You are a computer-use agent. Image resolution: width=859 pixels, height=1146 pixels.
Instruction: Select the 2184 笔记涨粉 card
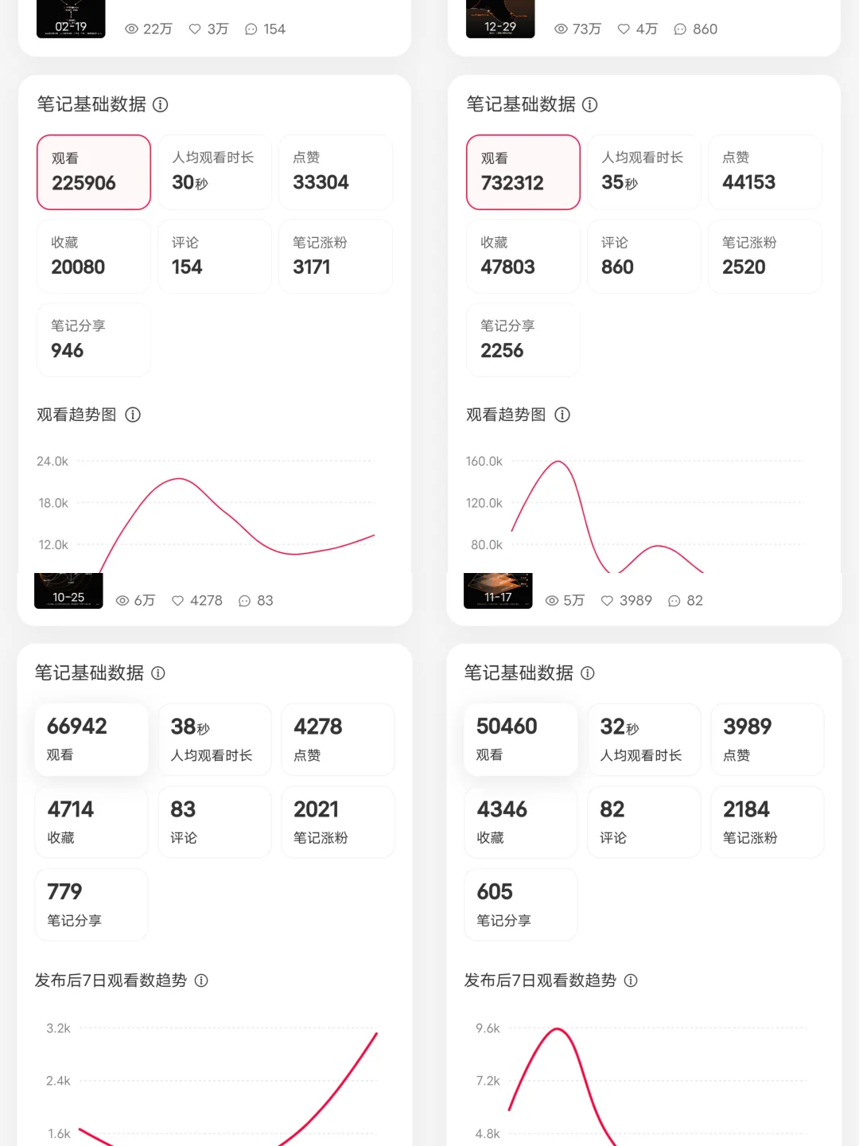[768, 822]
